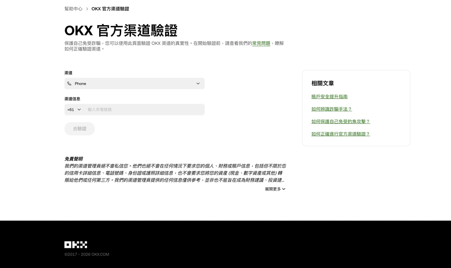Open 如何正確進行官方渠道驗證？ article
451x268 pixels.
tap(341, 134)
